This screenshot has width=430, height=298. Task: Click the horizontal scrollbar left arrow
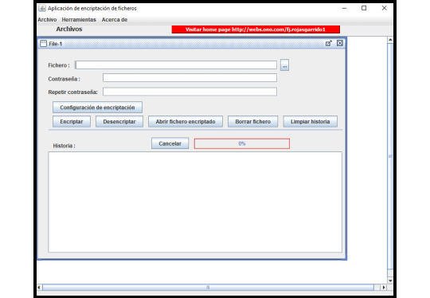tap(39, 288)
